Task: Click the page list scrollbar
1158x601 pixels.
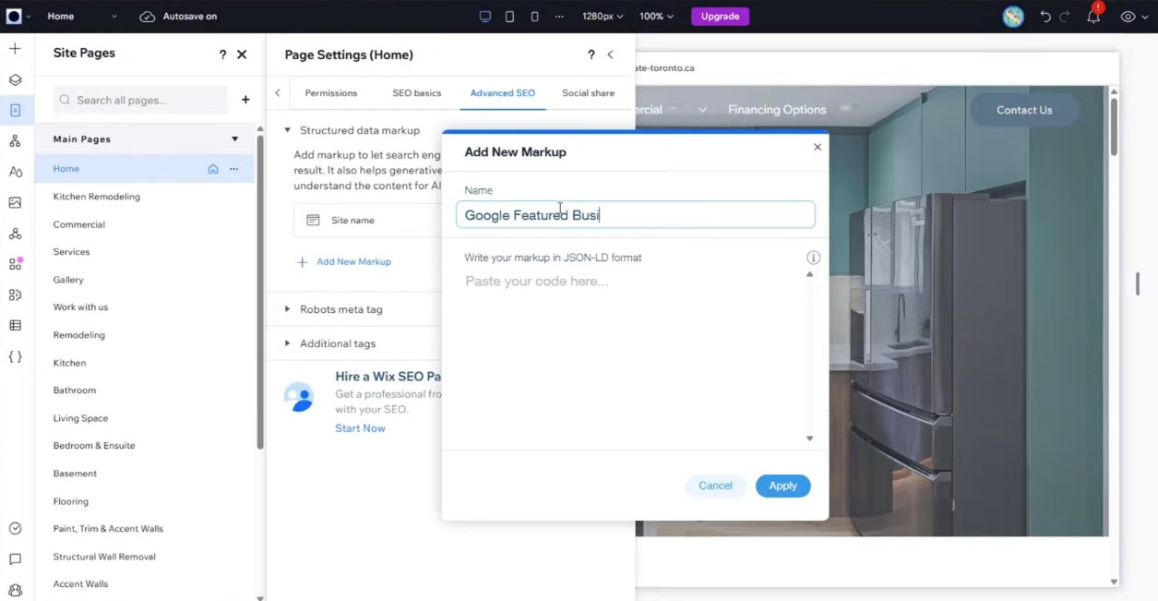Action: [x=260, y=294]
